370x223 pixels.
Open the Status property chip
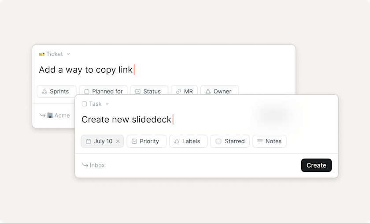click(x=149, y=91)
